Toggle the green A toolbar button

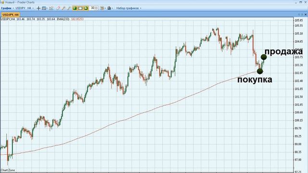(x=86, y=8)
